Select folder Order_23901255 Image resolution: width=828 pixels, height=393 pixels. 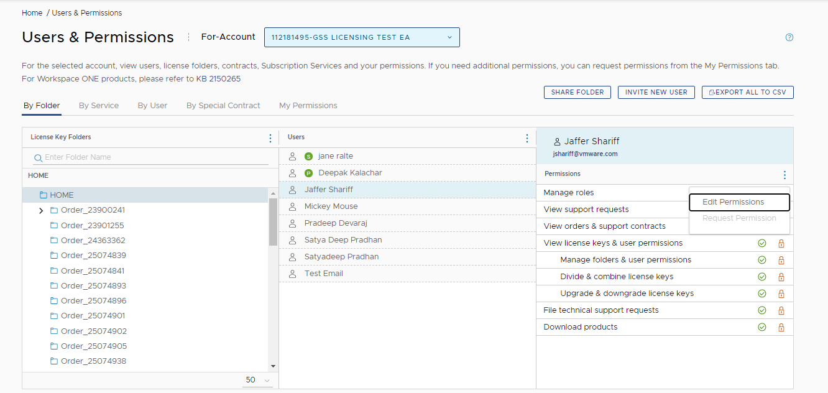pyautogui.click(x=92, y=226)
